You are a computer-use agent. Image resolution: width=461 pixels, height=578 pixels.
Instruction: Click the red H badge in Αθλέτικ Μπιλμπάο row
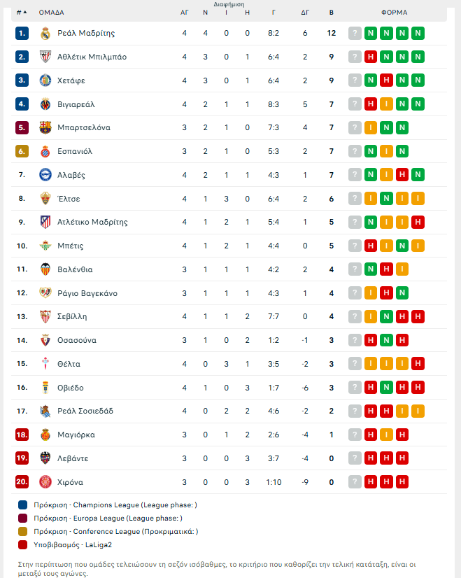[371, 57]
